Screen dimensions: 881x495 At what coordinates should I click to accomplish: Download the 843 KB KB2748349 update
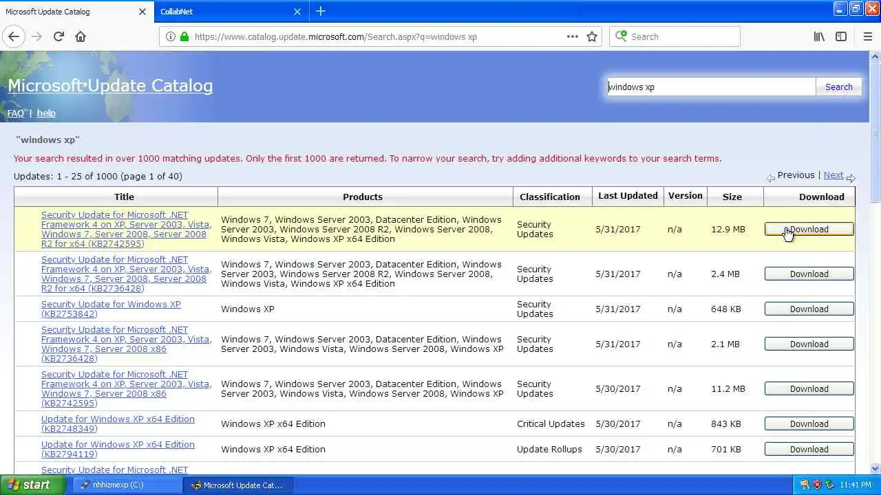(809, 424)
